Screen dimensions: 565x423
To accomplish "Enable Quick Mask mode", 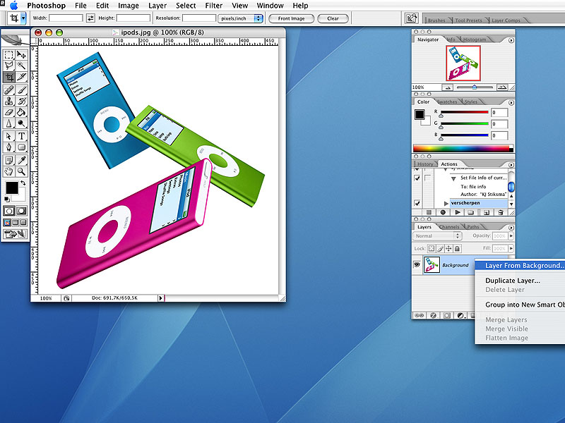I will tap(21, 211).
